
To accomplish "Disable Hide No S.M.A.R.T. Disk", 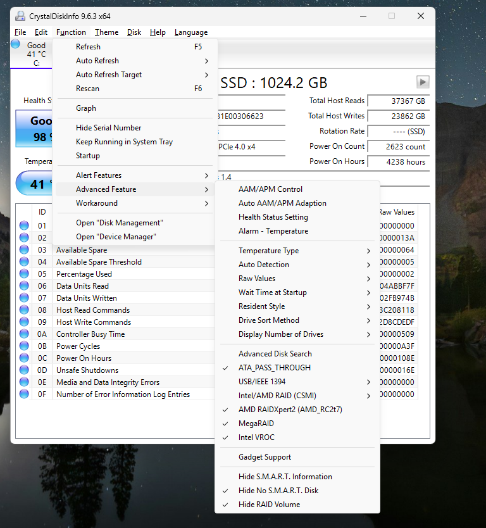I will coord(278,491).
